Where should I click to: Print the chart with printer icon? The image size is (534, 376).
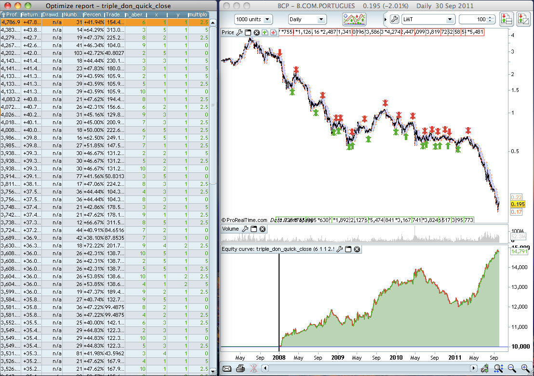[x=240, y=368]
